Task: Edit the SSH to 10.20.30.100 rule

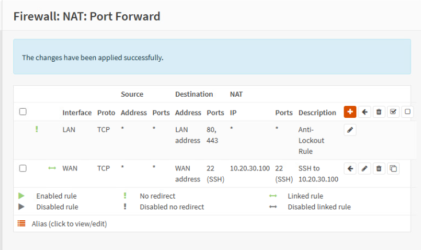Action: 364,169
